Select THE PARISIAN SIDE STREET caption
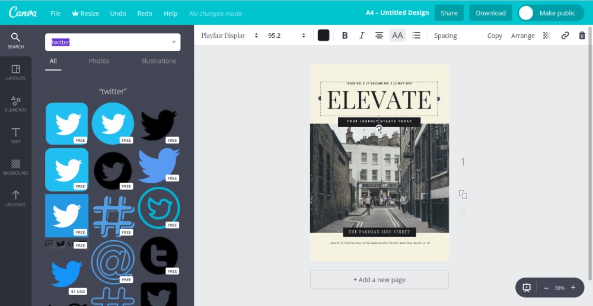Image resolution: width=593 pixels, height=306 pixels. tap(380, 232)
